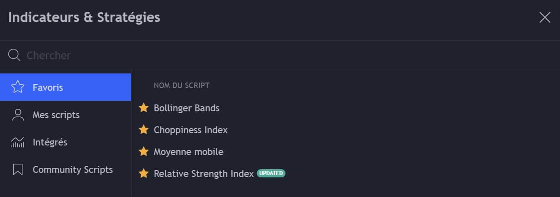Click the Intégrés chart icon
The width and height of the screenshot is (560, 197).
[18, 142]
